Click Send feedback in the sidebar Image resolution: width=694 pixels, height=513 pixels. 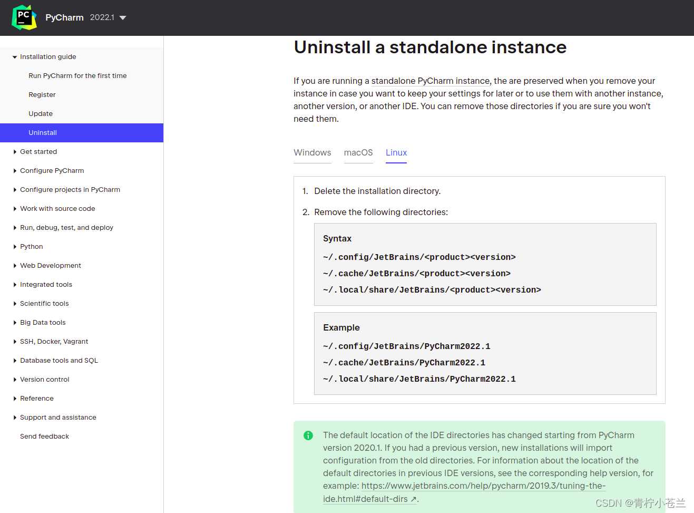[x=44, y=436]
